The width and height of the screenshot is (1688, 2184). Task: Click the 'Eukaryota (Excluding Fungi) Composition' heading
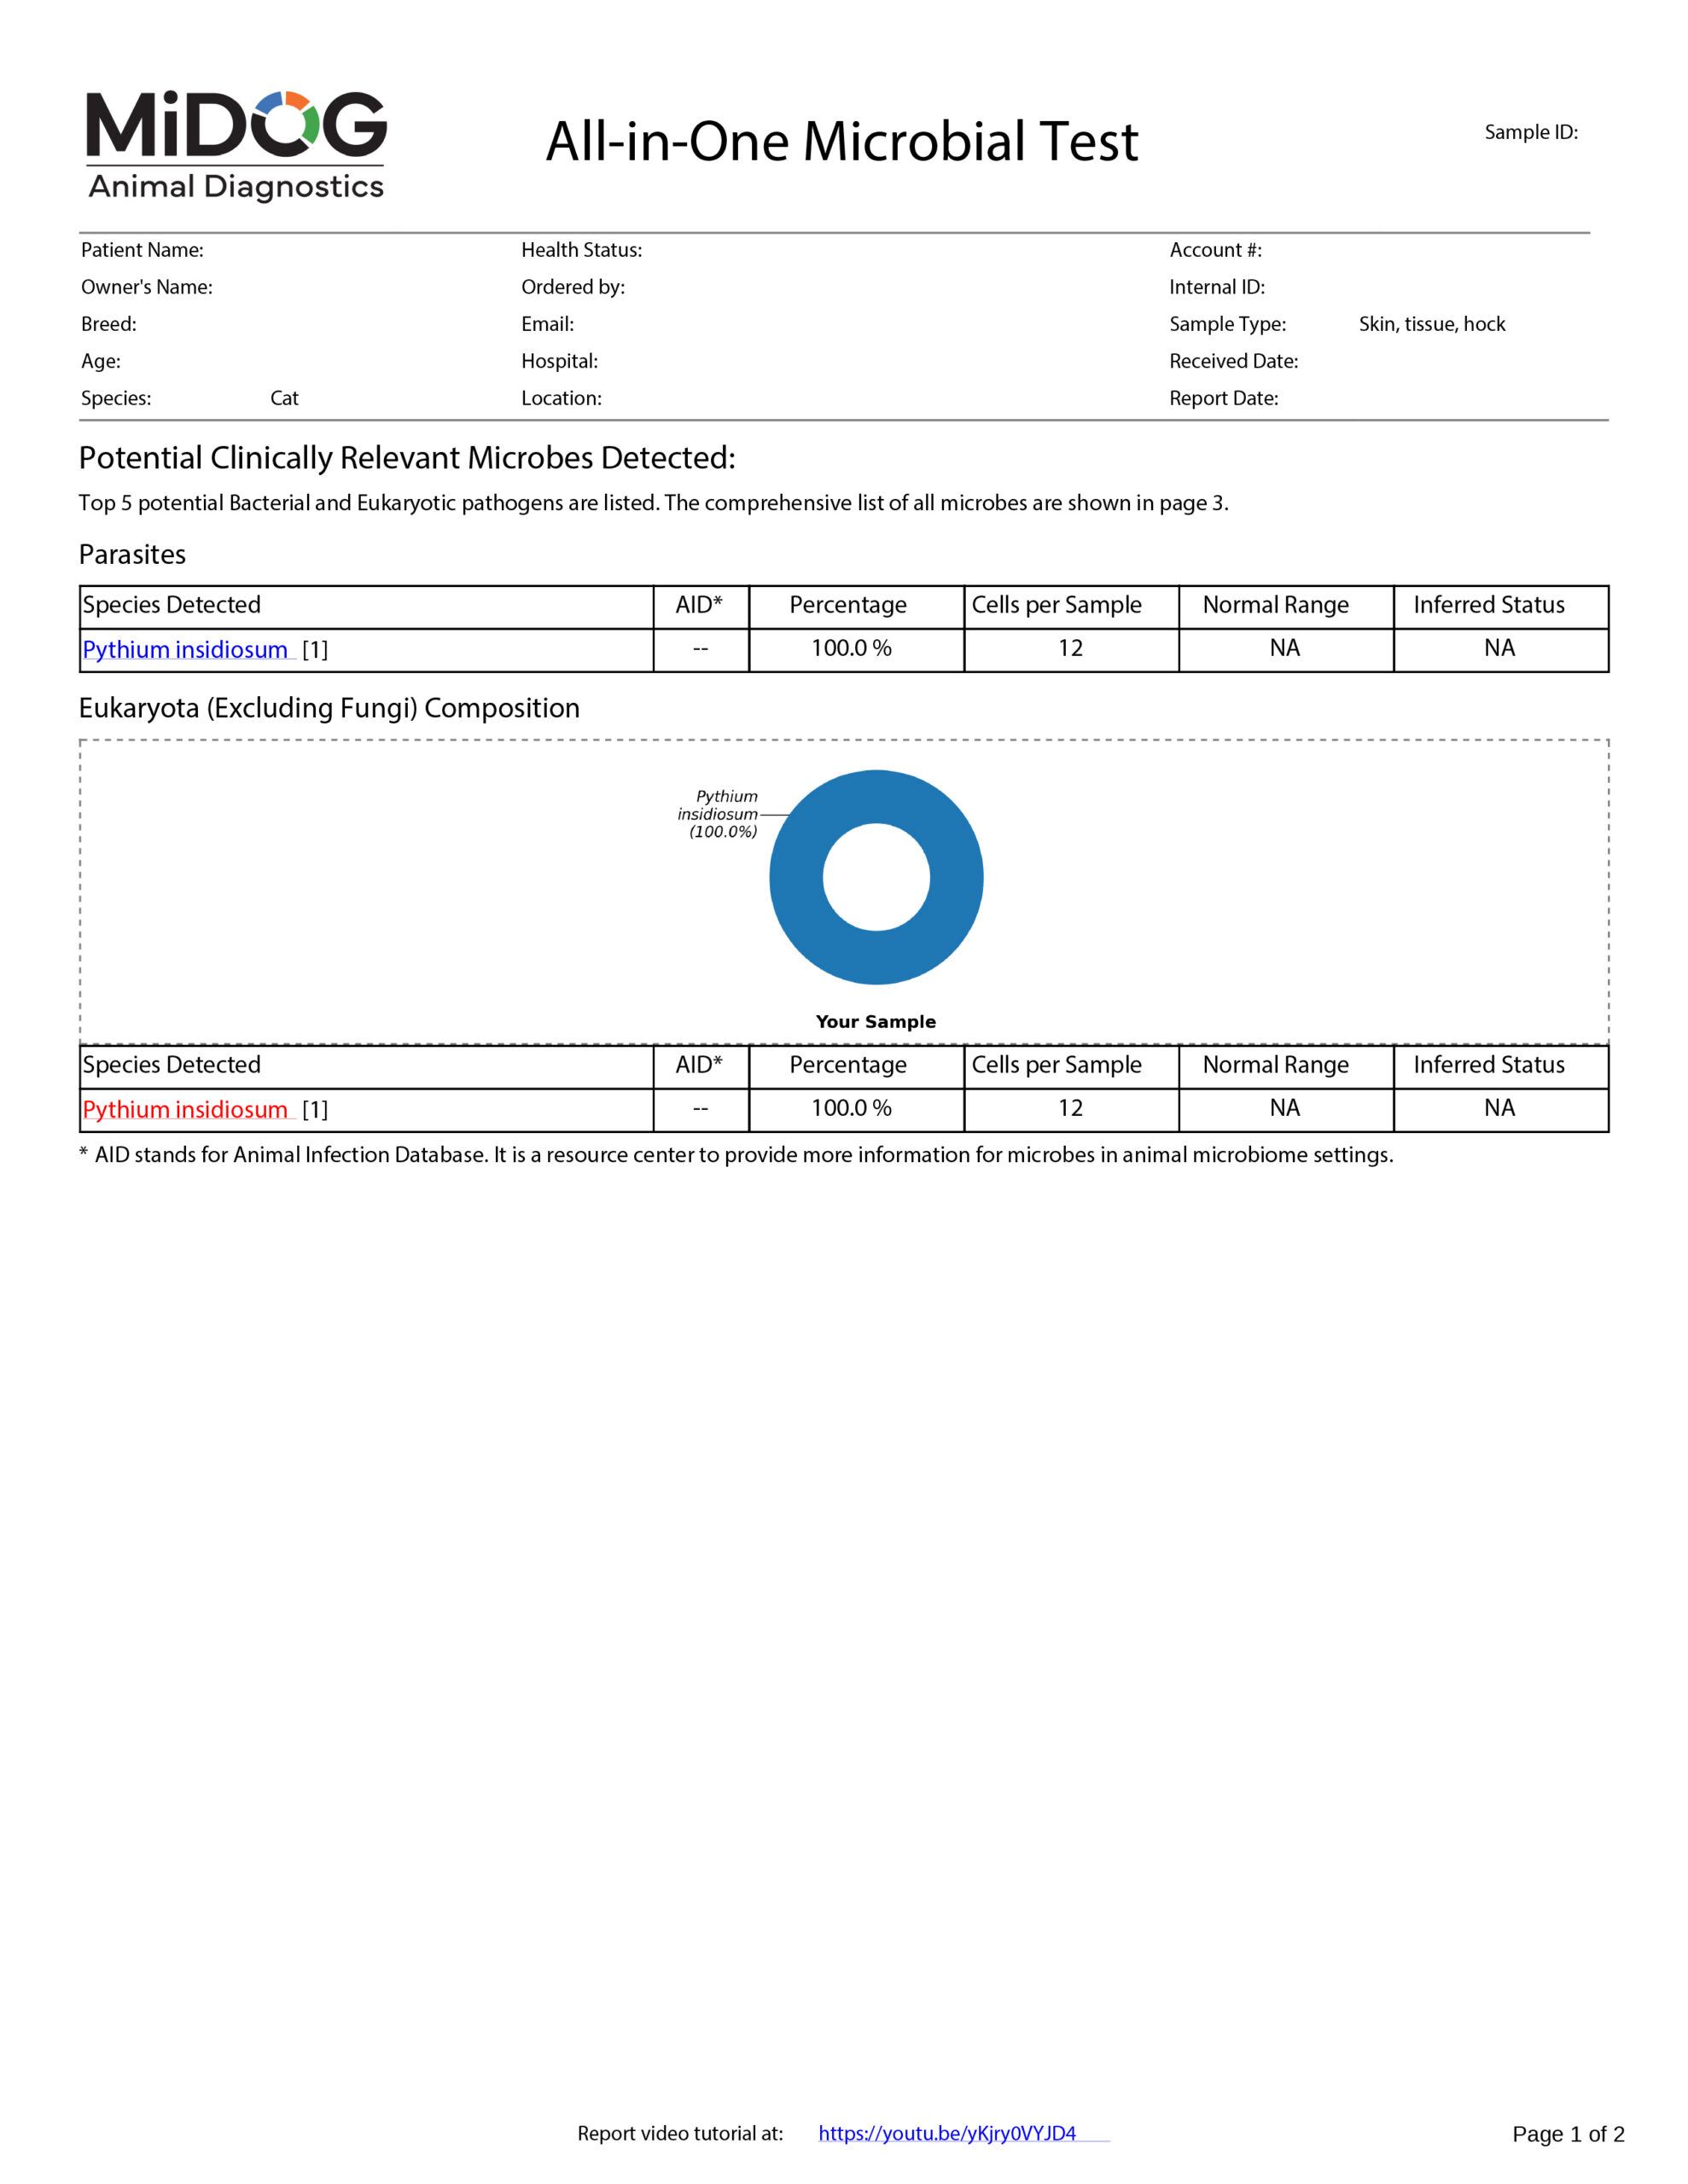tap(329, 708)
